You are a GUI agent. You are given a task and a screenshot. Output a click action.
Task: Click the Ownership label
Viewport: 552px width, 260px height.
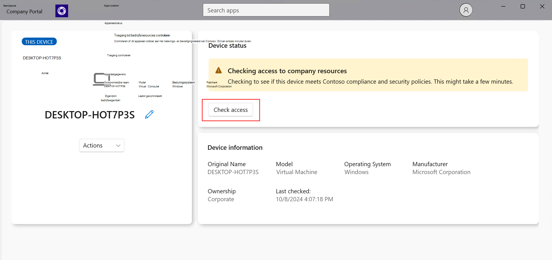(222, 191)
